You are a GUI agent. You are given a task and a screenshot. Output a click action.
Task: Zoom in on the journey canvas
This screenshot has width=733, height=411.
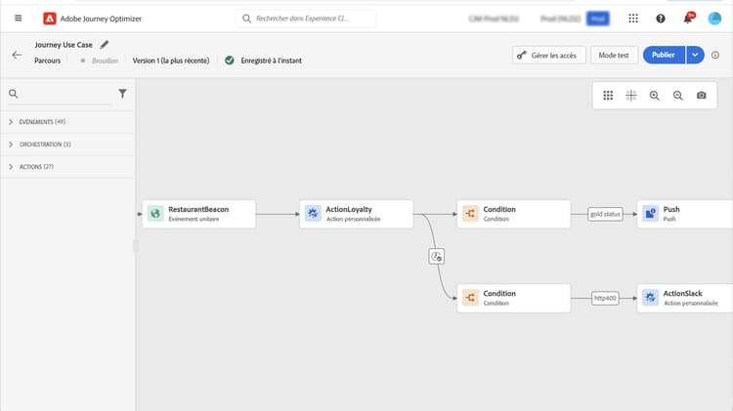[655, 95]
